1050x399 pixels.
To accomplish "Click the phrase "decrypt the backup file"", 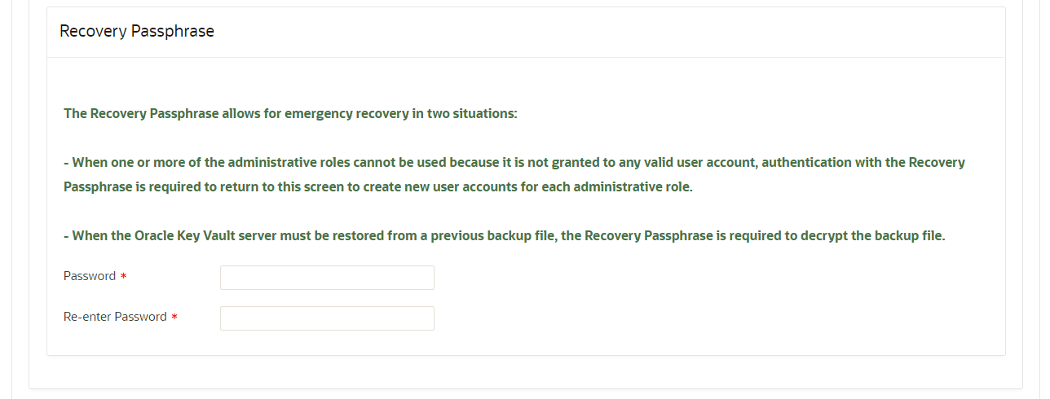I will [873, 236].
